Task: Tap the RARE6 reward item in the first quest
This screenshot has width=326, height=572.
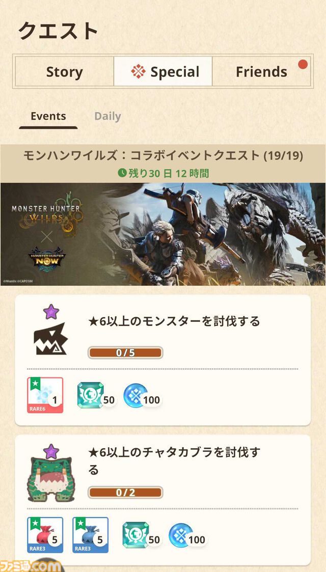Action: pos(45,395)
